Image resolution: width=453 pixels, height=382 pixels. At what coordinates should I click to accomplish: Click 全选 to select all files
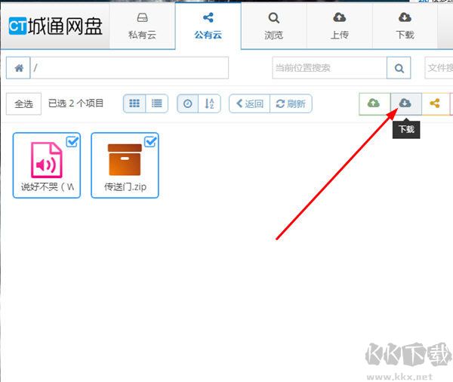coord(23,104)
